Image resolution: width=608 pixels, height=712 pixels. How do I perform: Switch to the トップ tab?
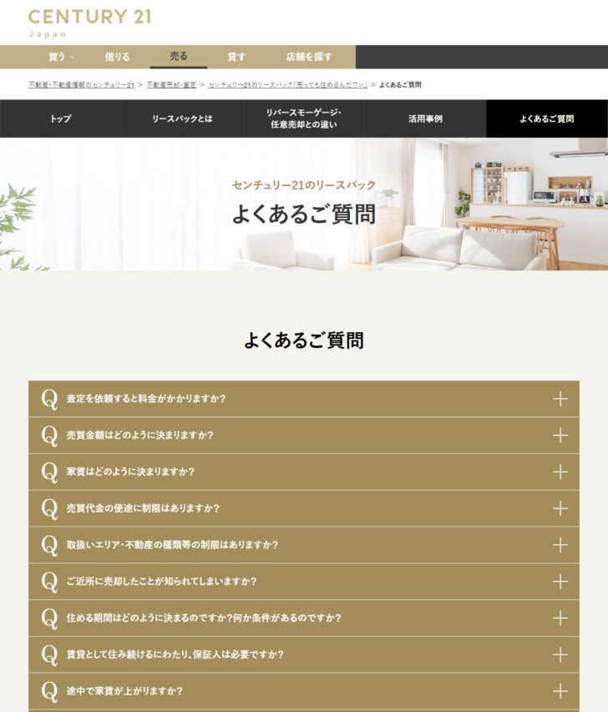[x=60, y=119]
